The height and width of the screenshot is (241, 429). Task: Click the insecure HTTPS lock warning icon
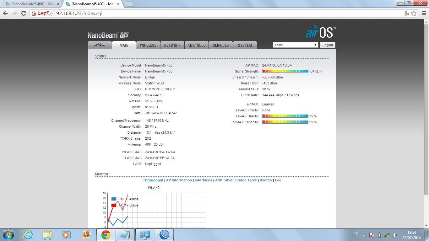35,13
